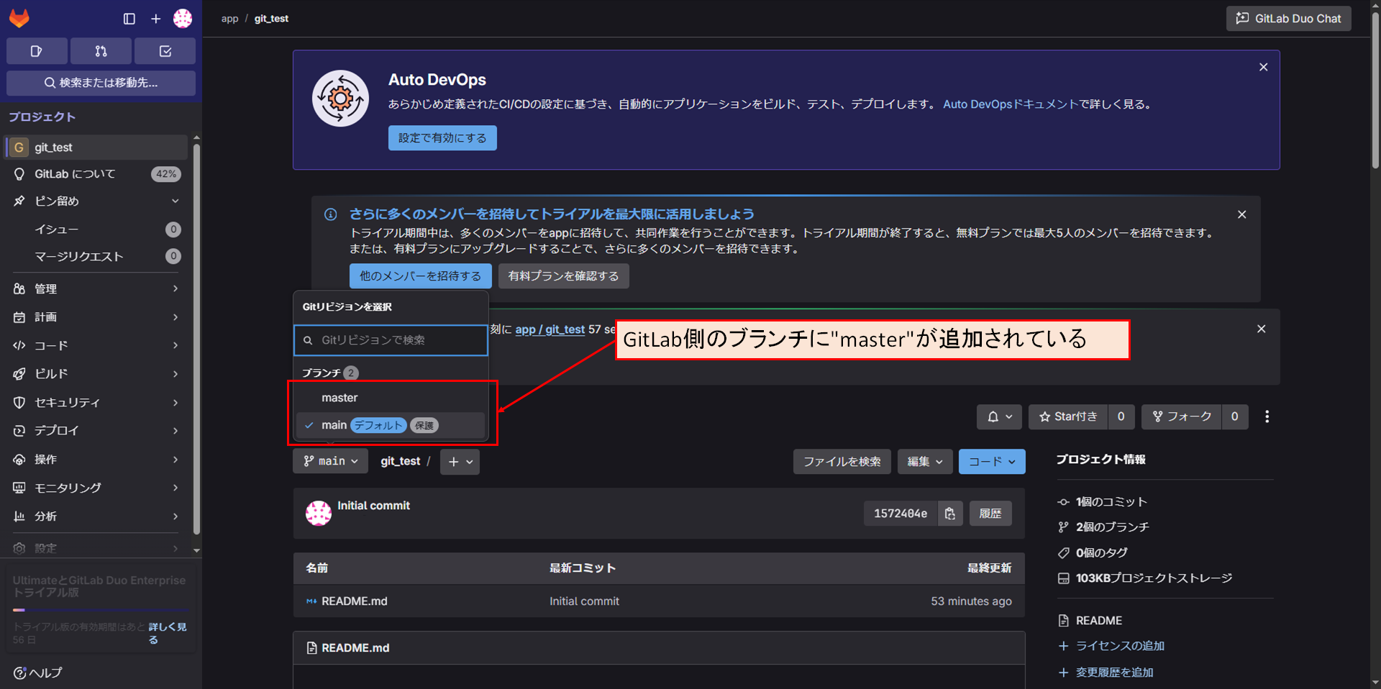
Task: Open Auto DevOpsドキュメント link
Action: click(x=1010, y=104)
